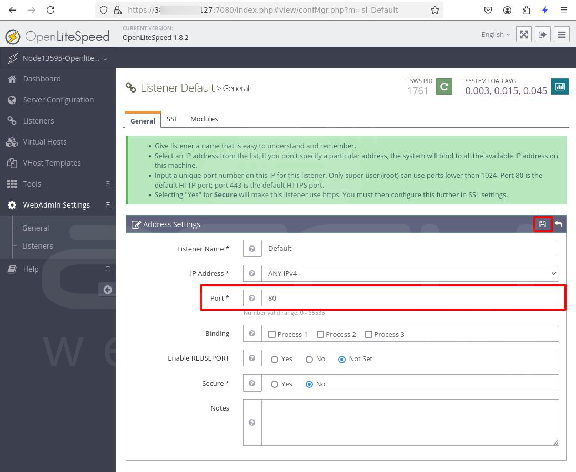Click into the Listener Name field

[x=410, y=249]
